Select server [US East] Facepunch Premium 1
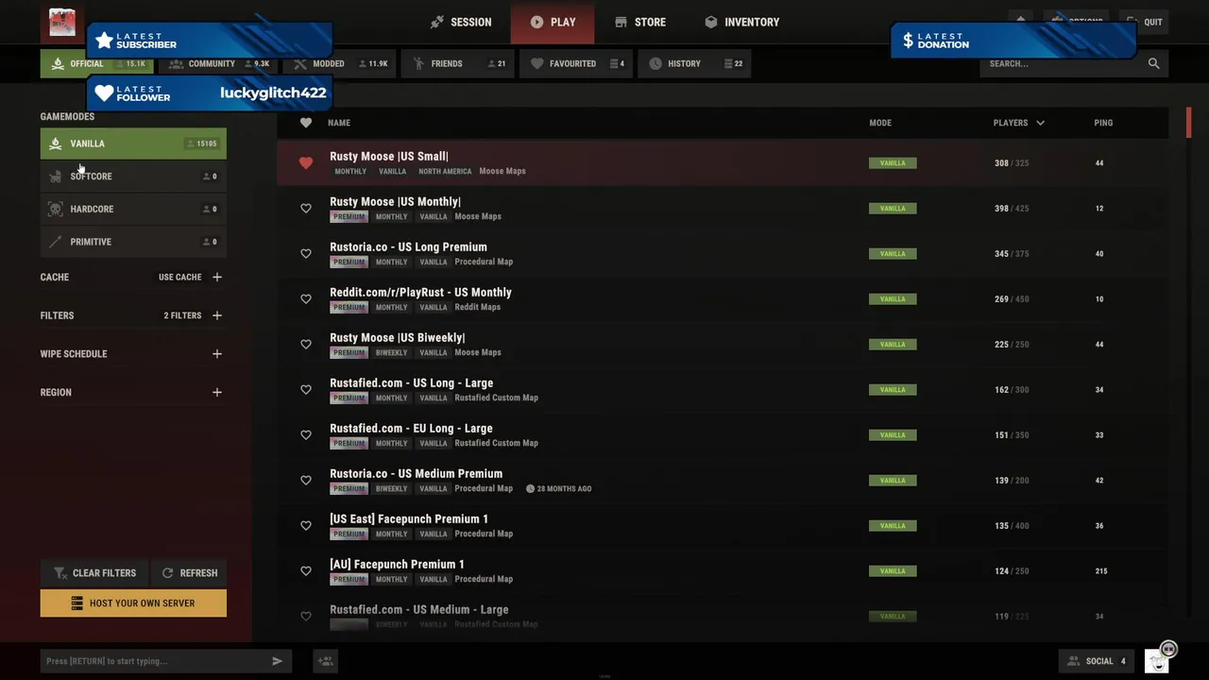 point(723,525)
